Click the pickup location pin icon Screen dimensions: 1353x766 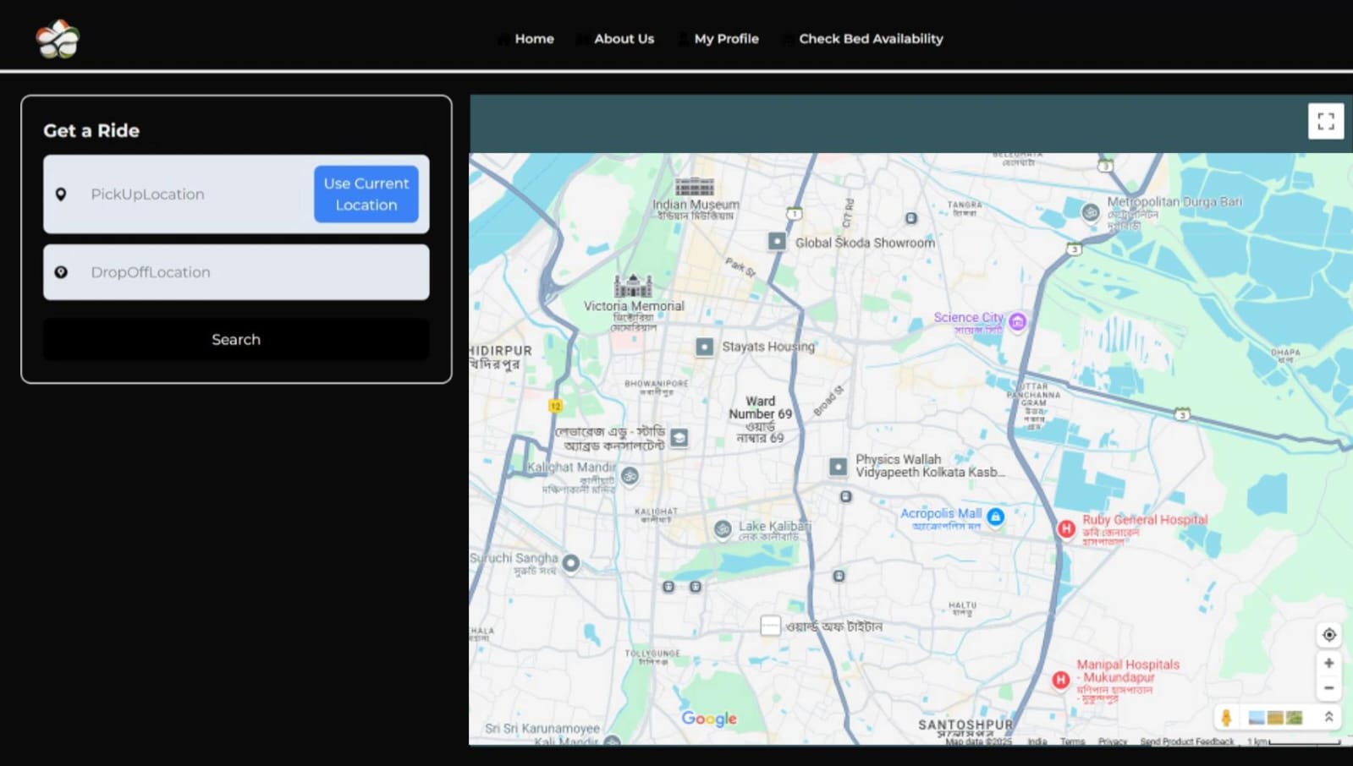pyautogui.click(x=61, y=194)
